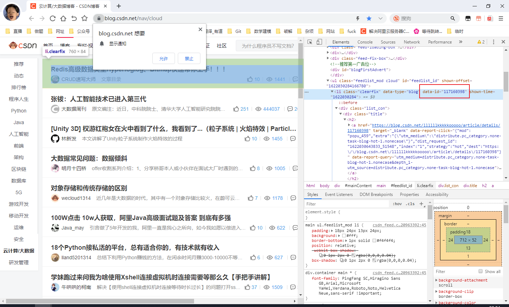Show more DevTools tabs via chevron
The image size is (509, 307).
[x=461, y=42]
